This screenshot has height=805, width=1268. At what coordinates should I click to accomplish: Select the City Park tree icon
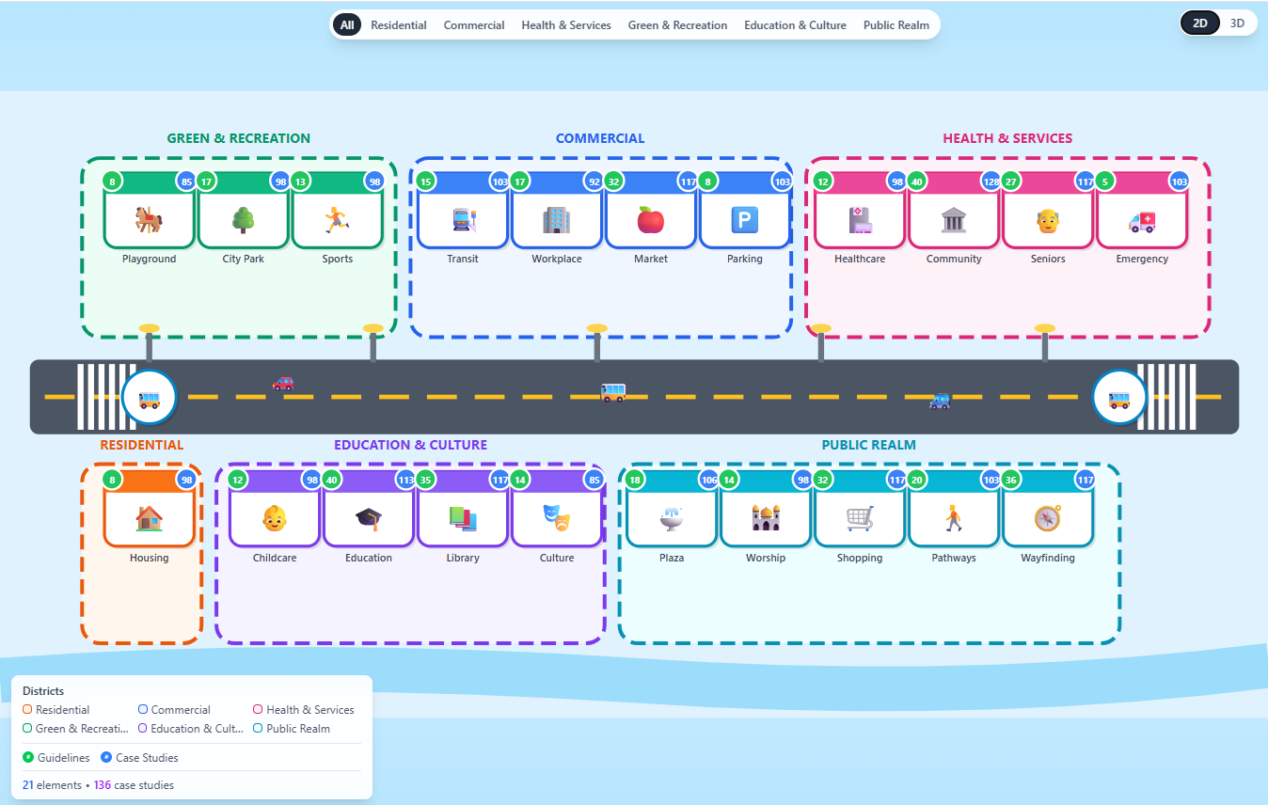pyautogui.click(x=243, y=220)
